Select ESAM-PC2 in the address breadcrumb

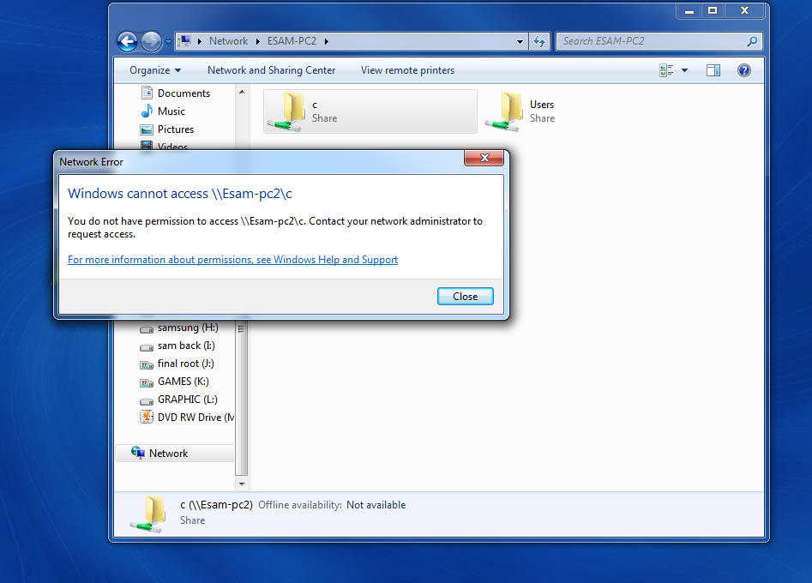click(x=292, y=41)
